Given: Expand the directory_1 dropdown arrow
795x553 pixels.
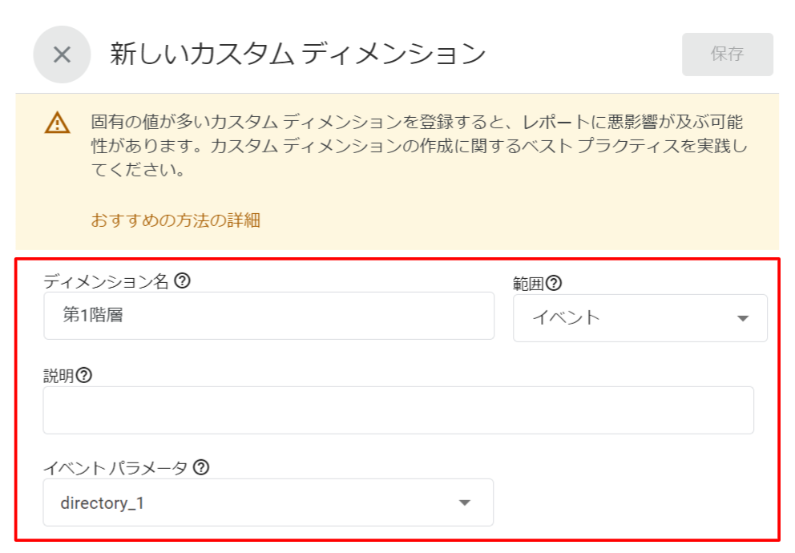Looking at the screenshot, I should (x=465, y=503).
